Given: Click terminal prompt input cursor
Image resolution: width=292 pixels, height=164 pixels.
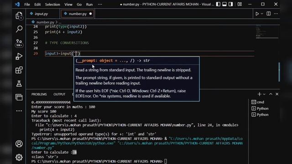Looking at the screenshot, I should 166,161.
